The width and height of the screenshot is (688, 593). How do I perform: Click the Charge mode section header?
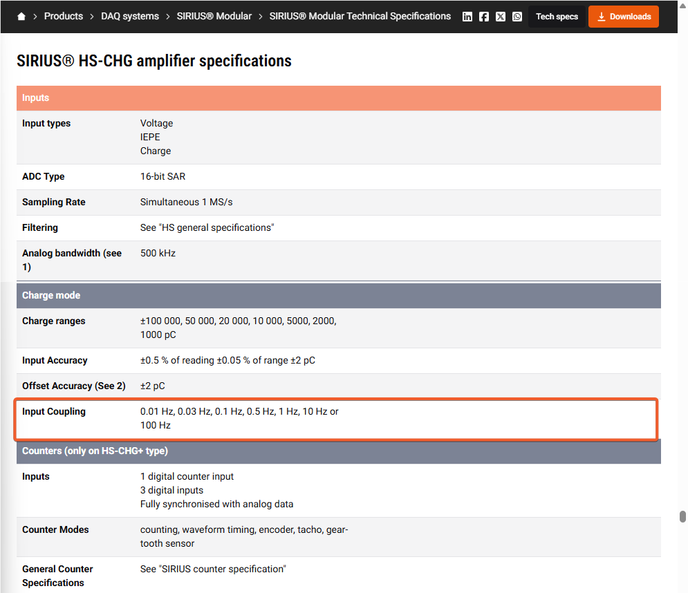(339, 295)
